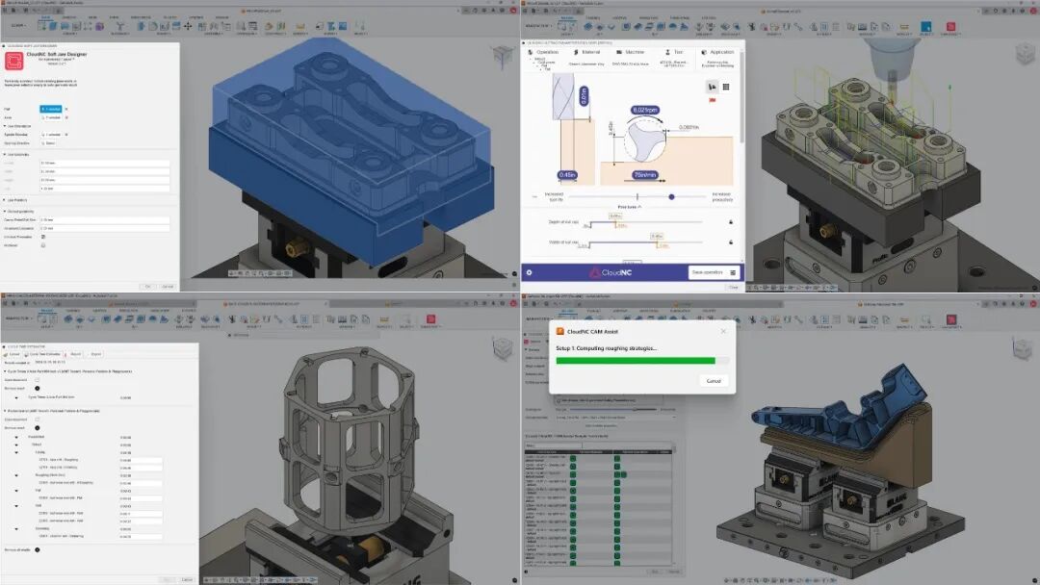The width and height of the screenshot is (1040, 585).
Task: Open the Machine tab in cutting parameters
Action: [x=630, y=52]
